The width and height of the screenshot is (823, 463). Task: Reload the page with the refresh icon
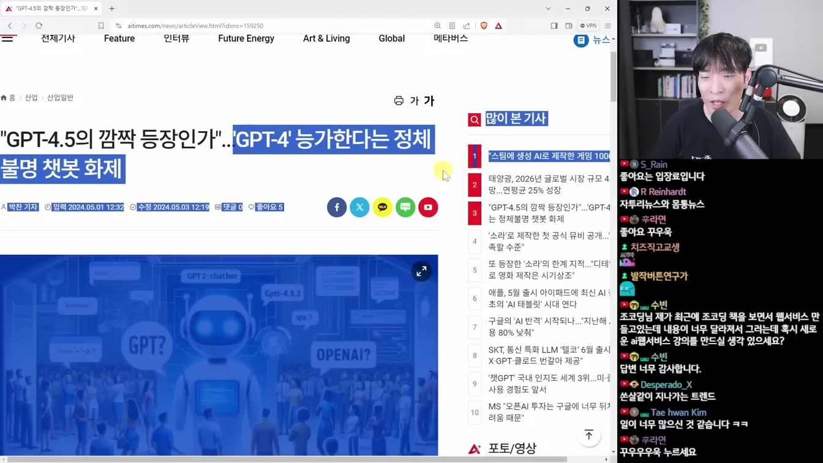point(39,26)
